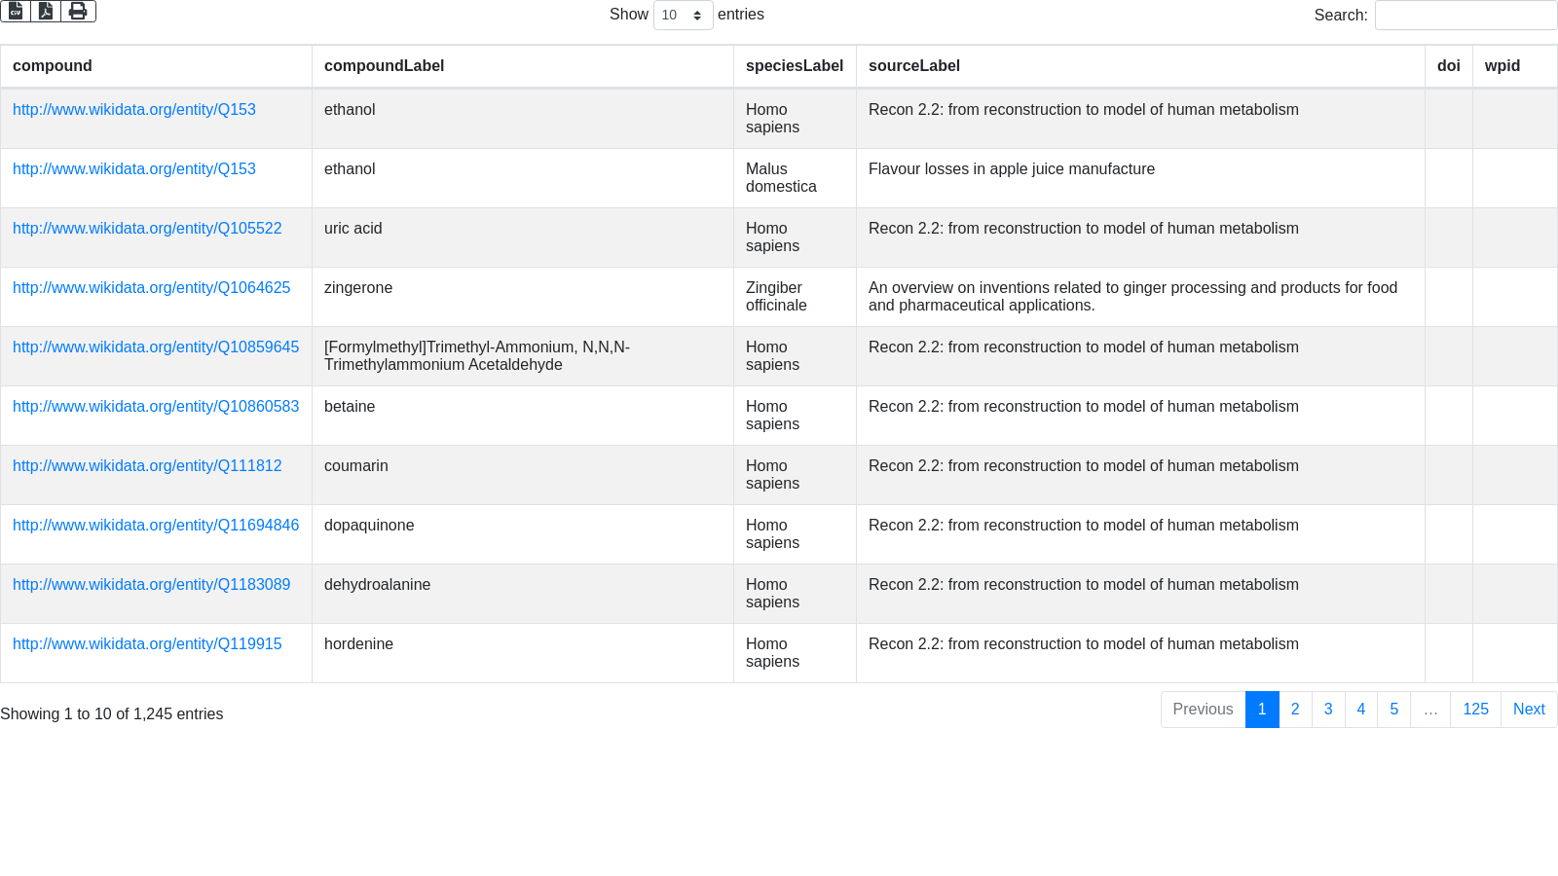Jump to page 5 of results

[x=1393, y=710]
